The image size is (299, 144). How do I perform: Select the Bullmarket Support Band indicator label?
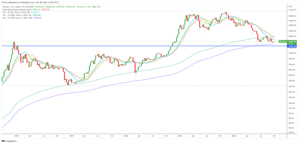coord(17,9)
